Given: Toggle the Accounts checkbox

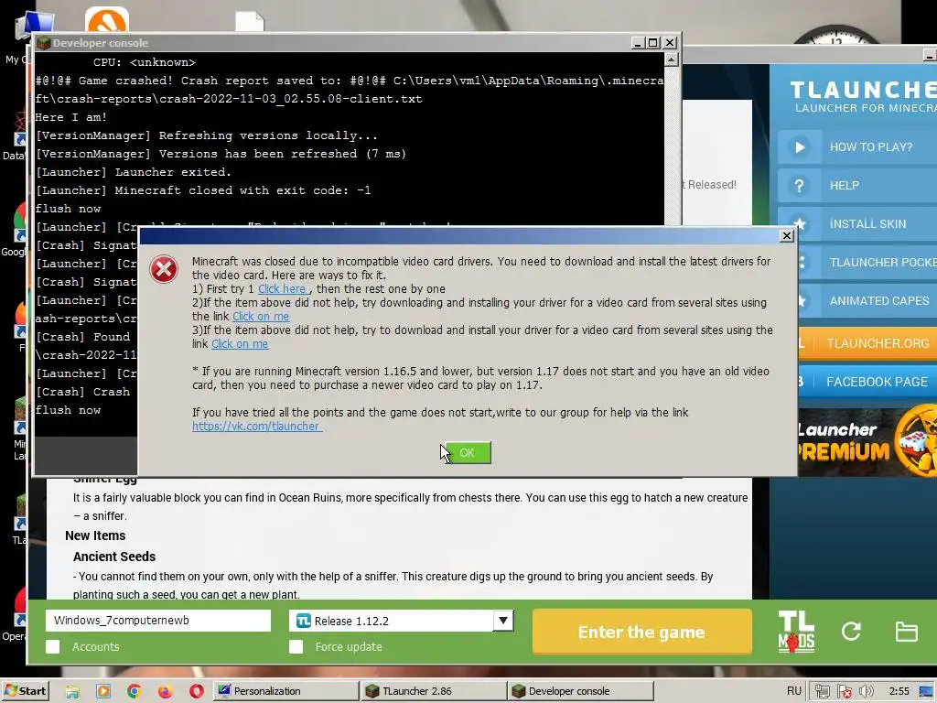Looking at the screenshot, I should [52, 647].
